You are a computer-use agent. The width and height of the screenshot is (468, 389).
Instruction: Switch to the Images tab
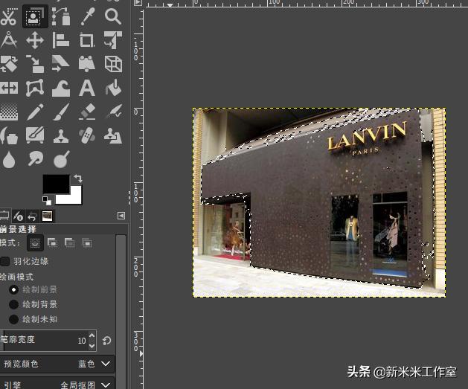pyautogui.click(x=47, y=216)
